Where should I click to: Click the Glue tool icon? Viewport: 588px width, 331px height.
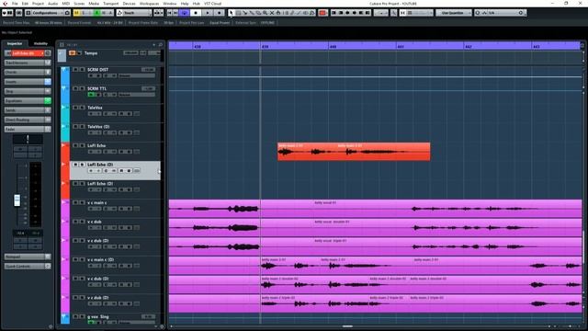click(252, 13)
